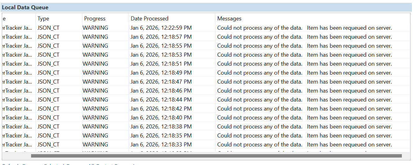Click the Type column header
The image size is (414, 165).
43,19
